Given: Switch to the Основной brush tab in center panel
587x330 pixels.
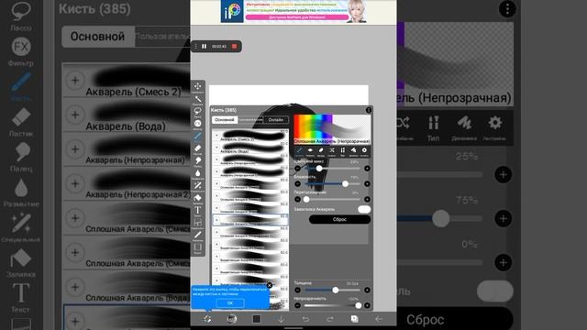Looking at the screenshot, I should point(224,120).
